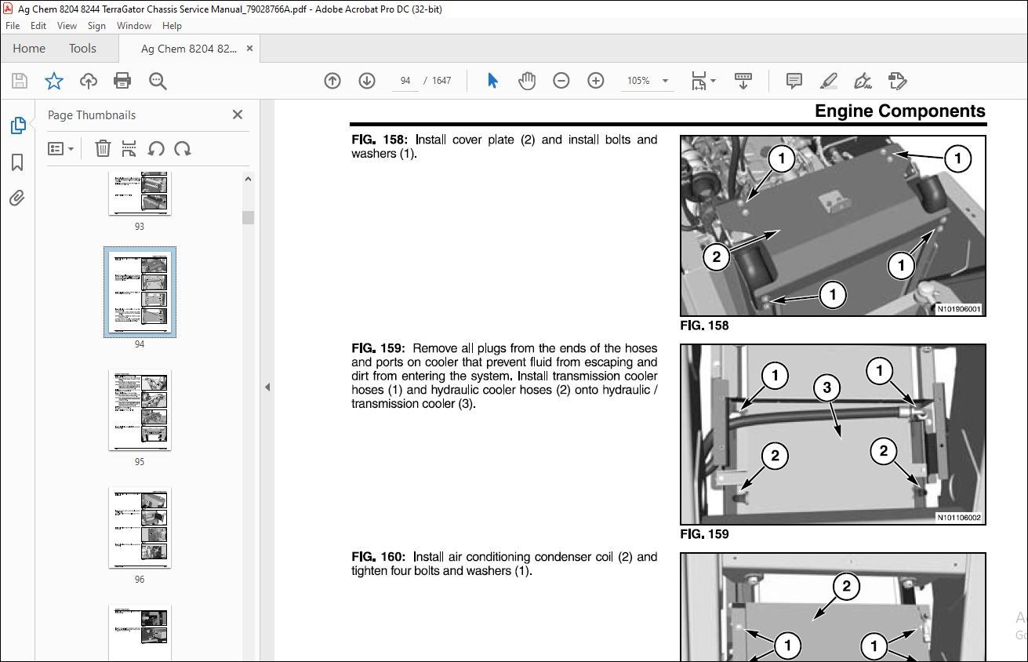This screenshot has width=1028, height=662.
Task: Add a comment note icon
Action: pos(794,81)
